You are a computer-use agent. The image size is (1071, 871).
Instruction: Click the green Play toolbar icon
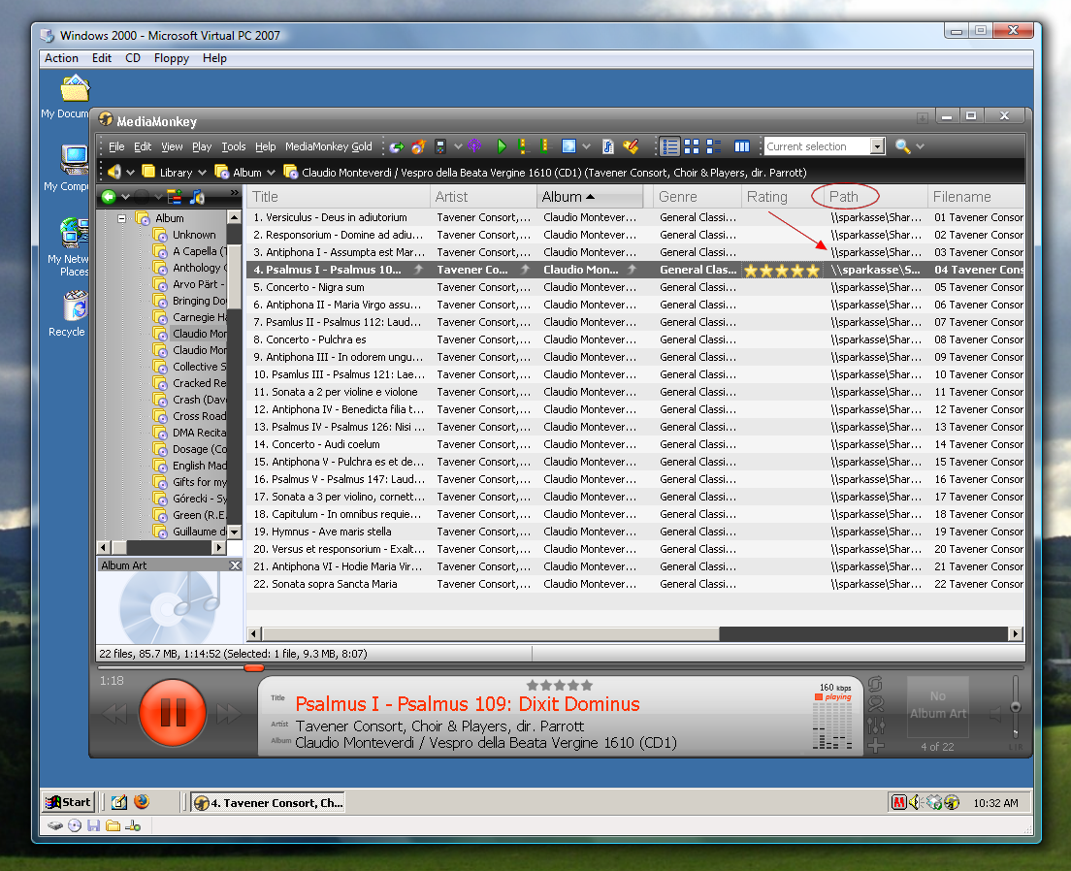coord(502,146)
